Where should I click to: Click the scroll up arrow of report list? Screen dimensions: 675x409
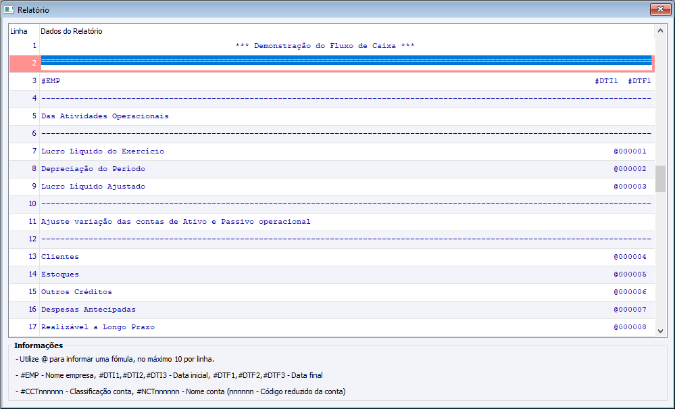[660, 30]
